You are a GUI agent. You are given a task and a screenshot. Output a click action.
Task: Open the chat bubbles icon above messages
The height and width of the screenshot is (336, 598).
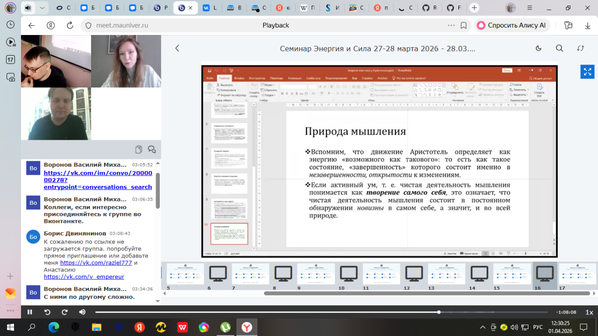pos(152,150)
